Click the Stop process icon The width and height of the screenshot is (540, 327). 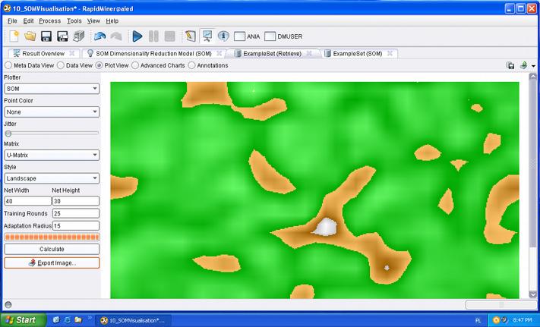click(x=170, y=36)
